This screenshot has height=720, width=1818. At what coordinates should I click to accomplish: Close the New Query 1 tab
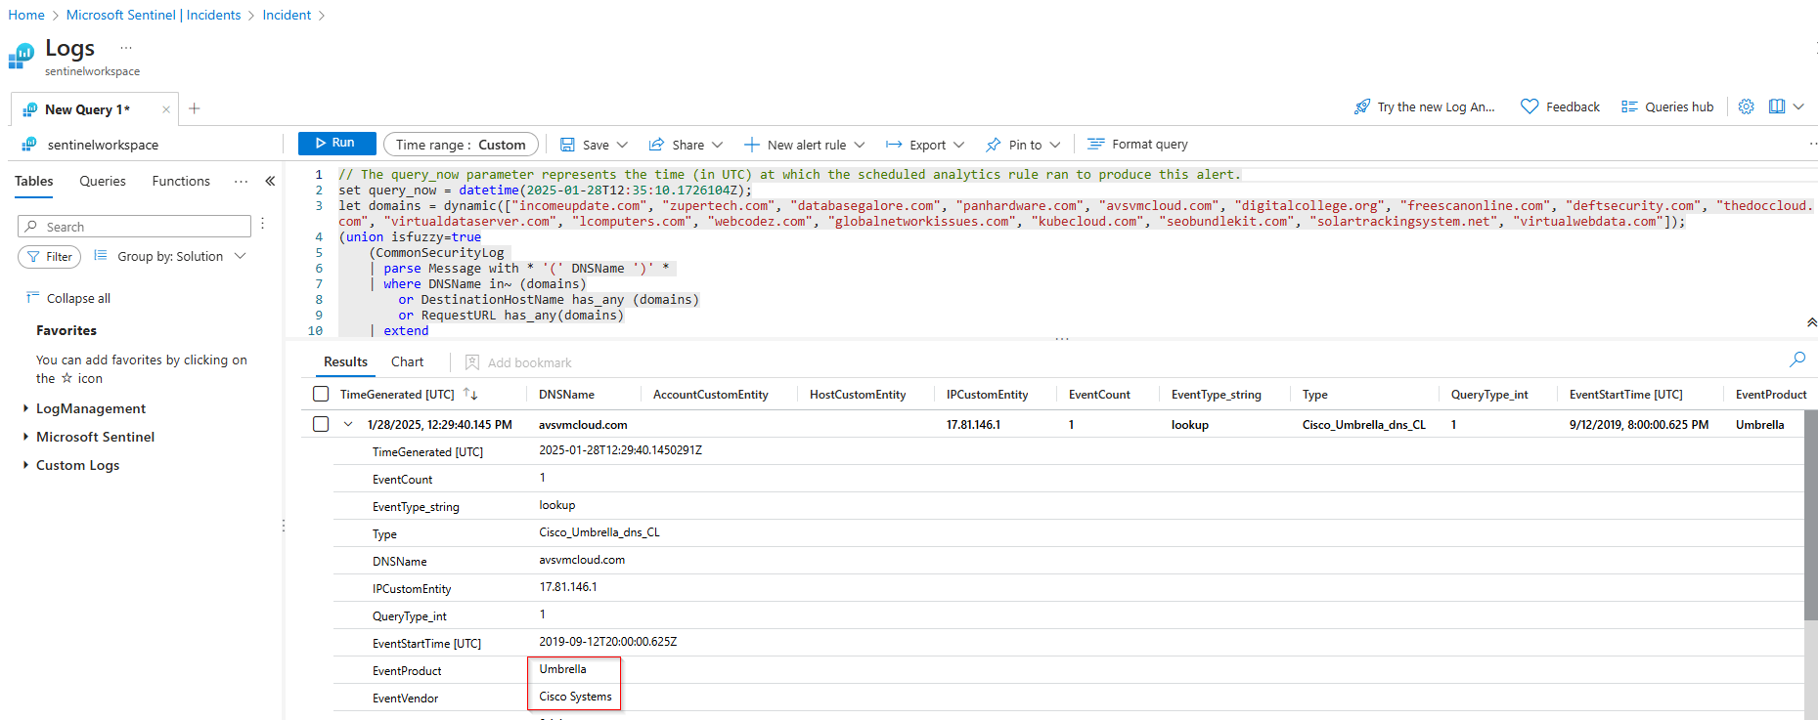click(x=166, y=109)
